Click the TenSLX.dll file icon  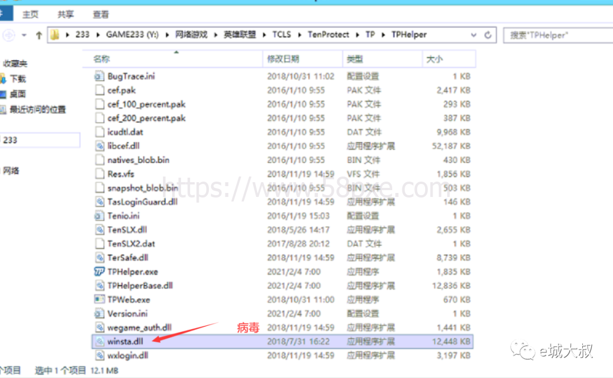tap(99, 229)
